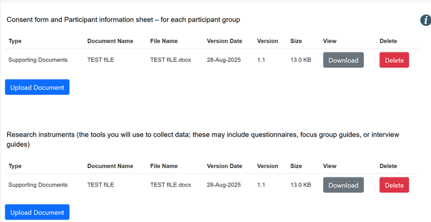Upload a document under Research instruments section
Screen dimensions: 431x222
37,212
